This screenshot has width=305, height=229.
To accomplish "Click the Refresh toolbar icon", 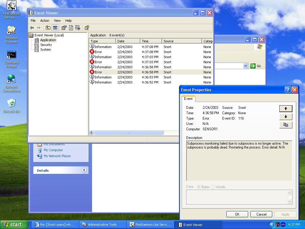I will click(x=71, y=28).
